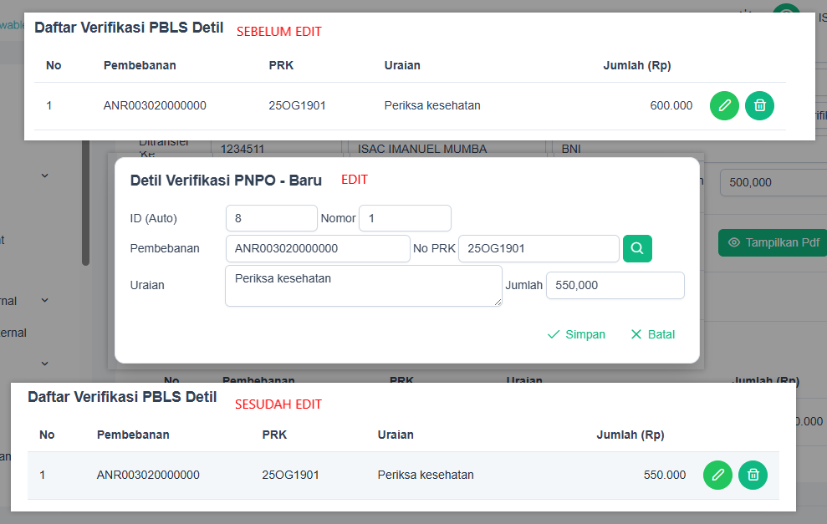
Task: Expand the lowest sidebar chevron
Action: pyautogui.click(x=45, y=364)
